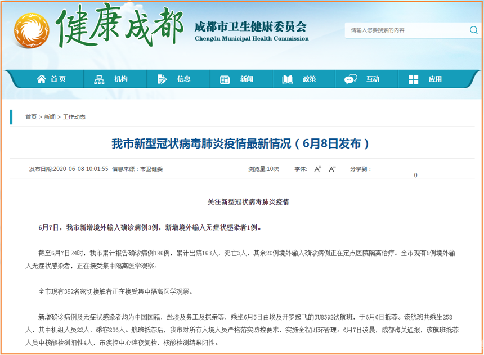The height and width of the screenshot is (355, 484).
Task: Open the 首页 navigation menu item
Action: click(x=51, y=79)
